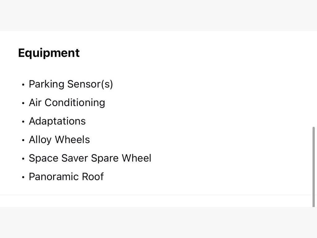Click the bullet before Air Conditioning

(23, 103)
